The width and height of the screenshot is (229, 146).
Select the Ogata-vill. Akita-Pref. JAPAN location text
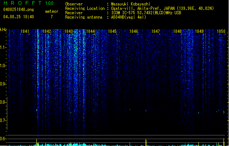(162, 8)
